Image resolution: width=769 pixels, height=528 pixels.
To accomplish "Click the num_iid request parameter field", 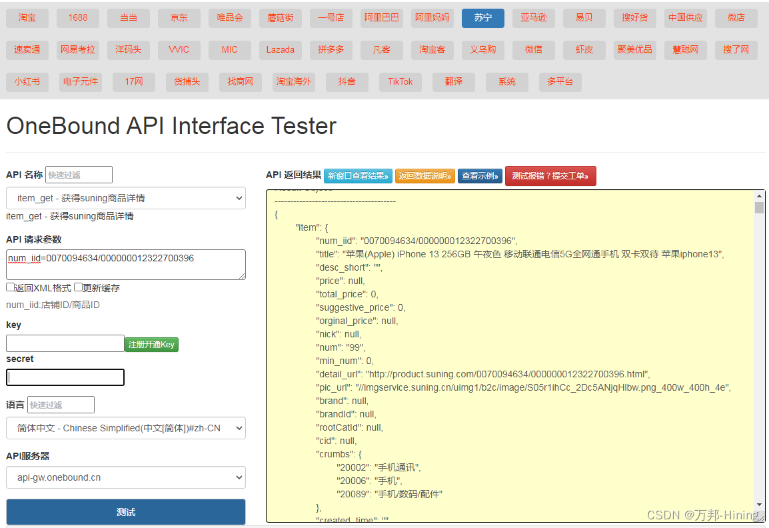I will click(125, 264).
